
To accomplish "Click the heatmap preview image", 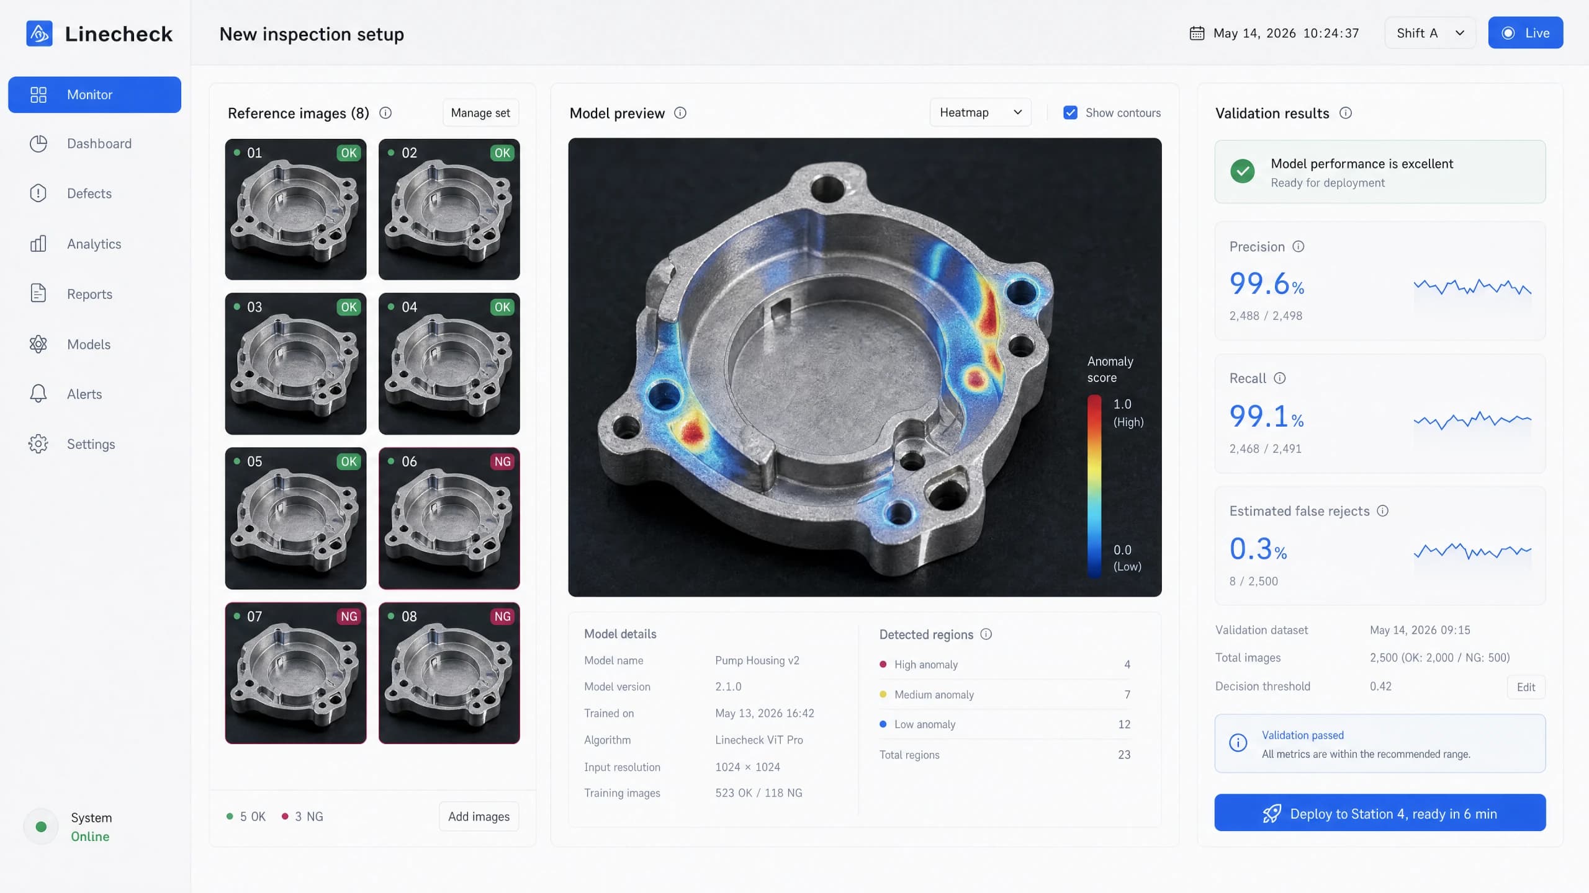I will click(x=865, y=367).
